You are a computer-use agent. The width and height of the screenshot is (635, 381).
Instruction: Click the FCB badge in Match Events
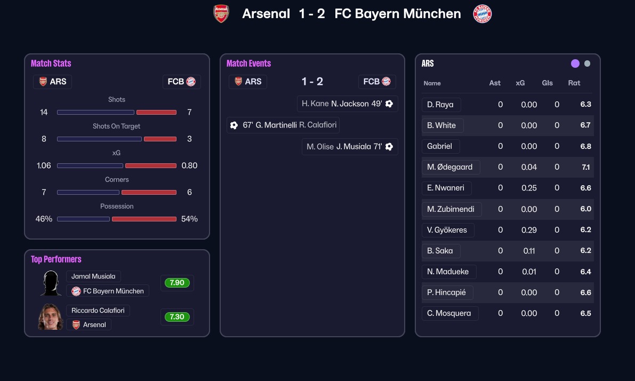(377, 82)
